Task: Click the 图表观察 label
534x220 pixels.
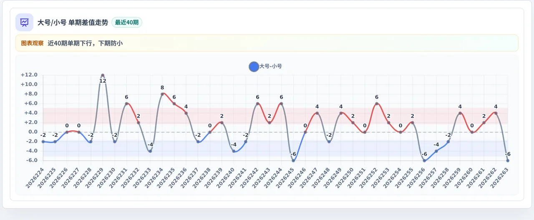Action: click(32, 43)
